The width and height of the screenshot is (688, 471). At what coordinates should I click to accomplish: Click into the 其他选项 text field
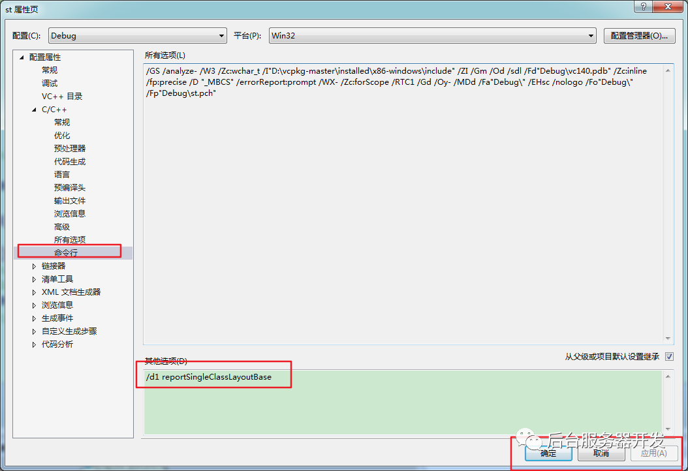click(401, 401)
